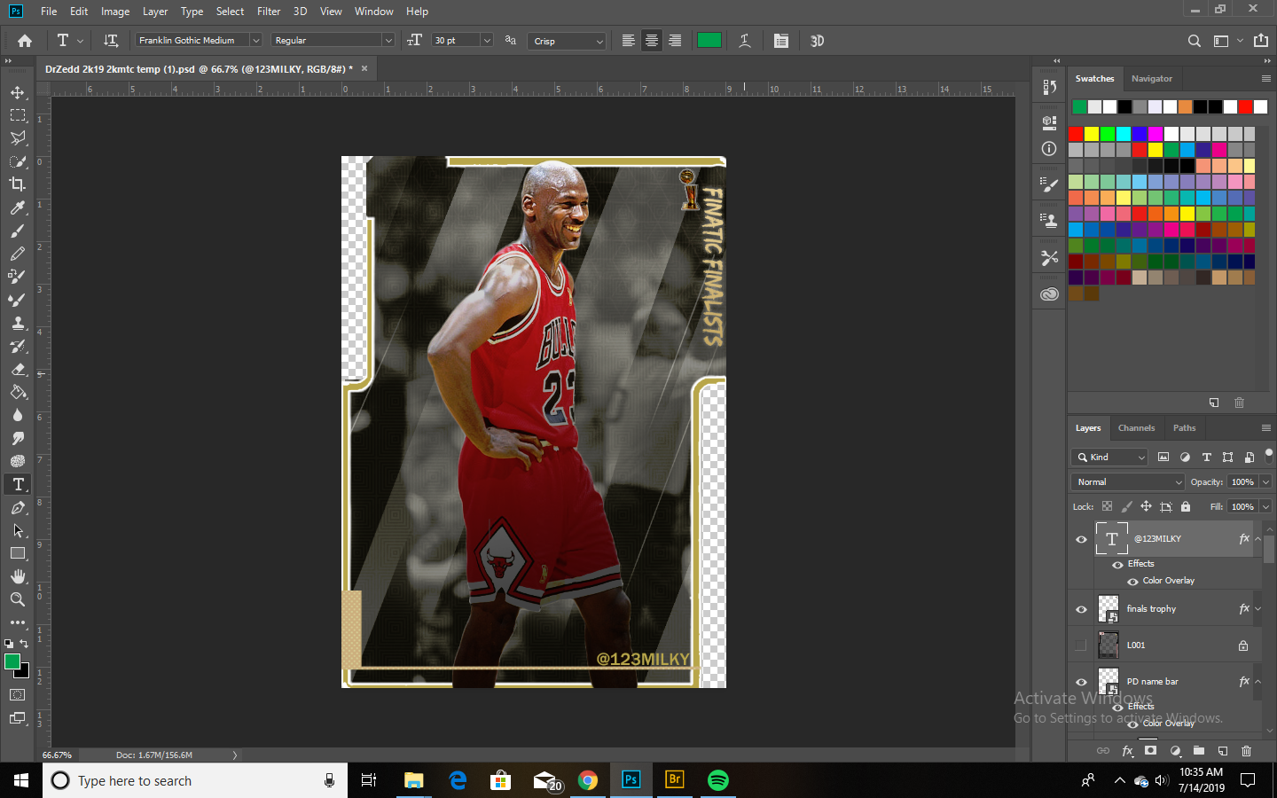Click the Home icon
The height and width of the screenshot is (798, 1277).
(x=25, y=41)
